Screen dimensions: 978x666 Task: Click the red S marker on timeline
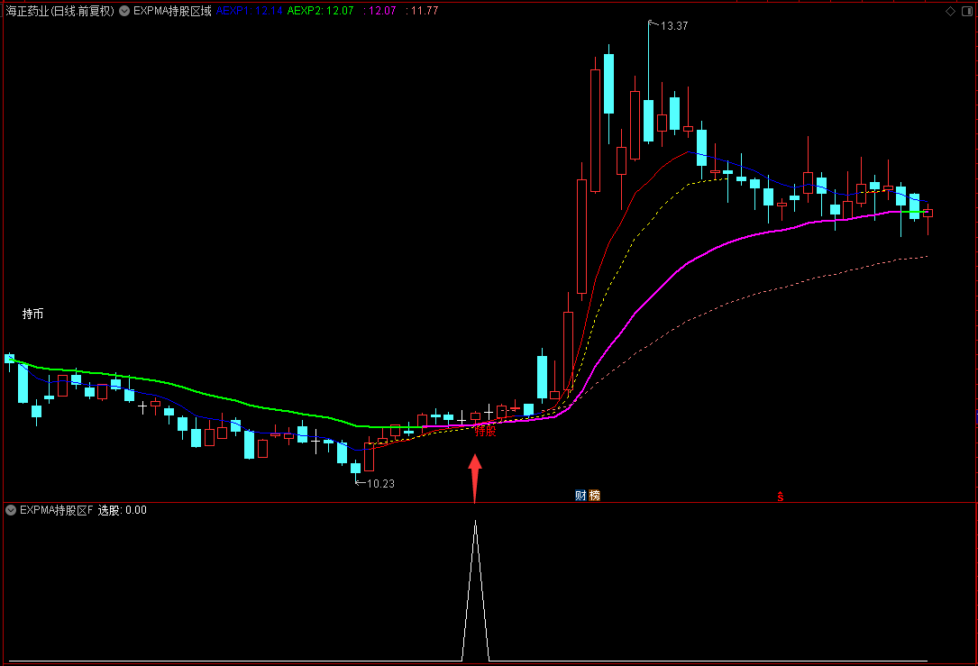tap(781, 497)
